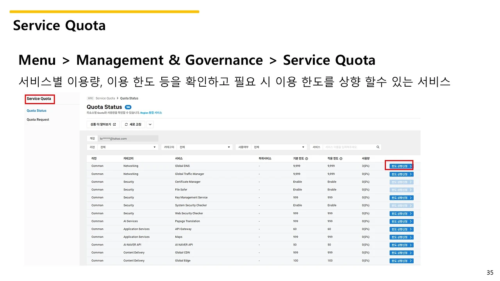
Task: Click the search magnifier icon in the 서비스 field
Action: click(378, 147)
